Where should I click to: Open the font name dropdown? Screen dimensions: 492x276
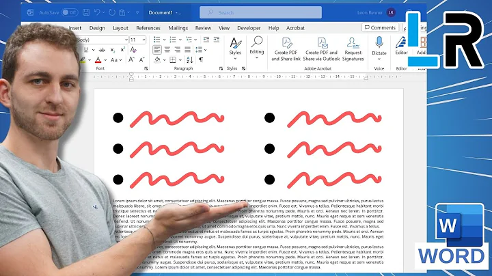pos(126,40)
